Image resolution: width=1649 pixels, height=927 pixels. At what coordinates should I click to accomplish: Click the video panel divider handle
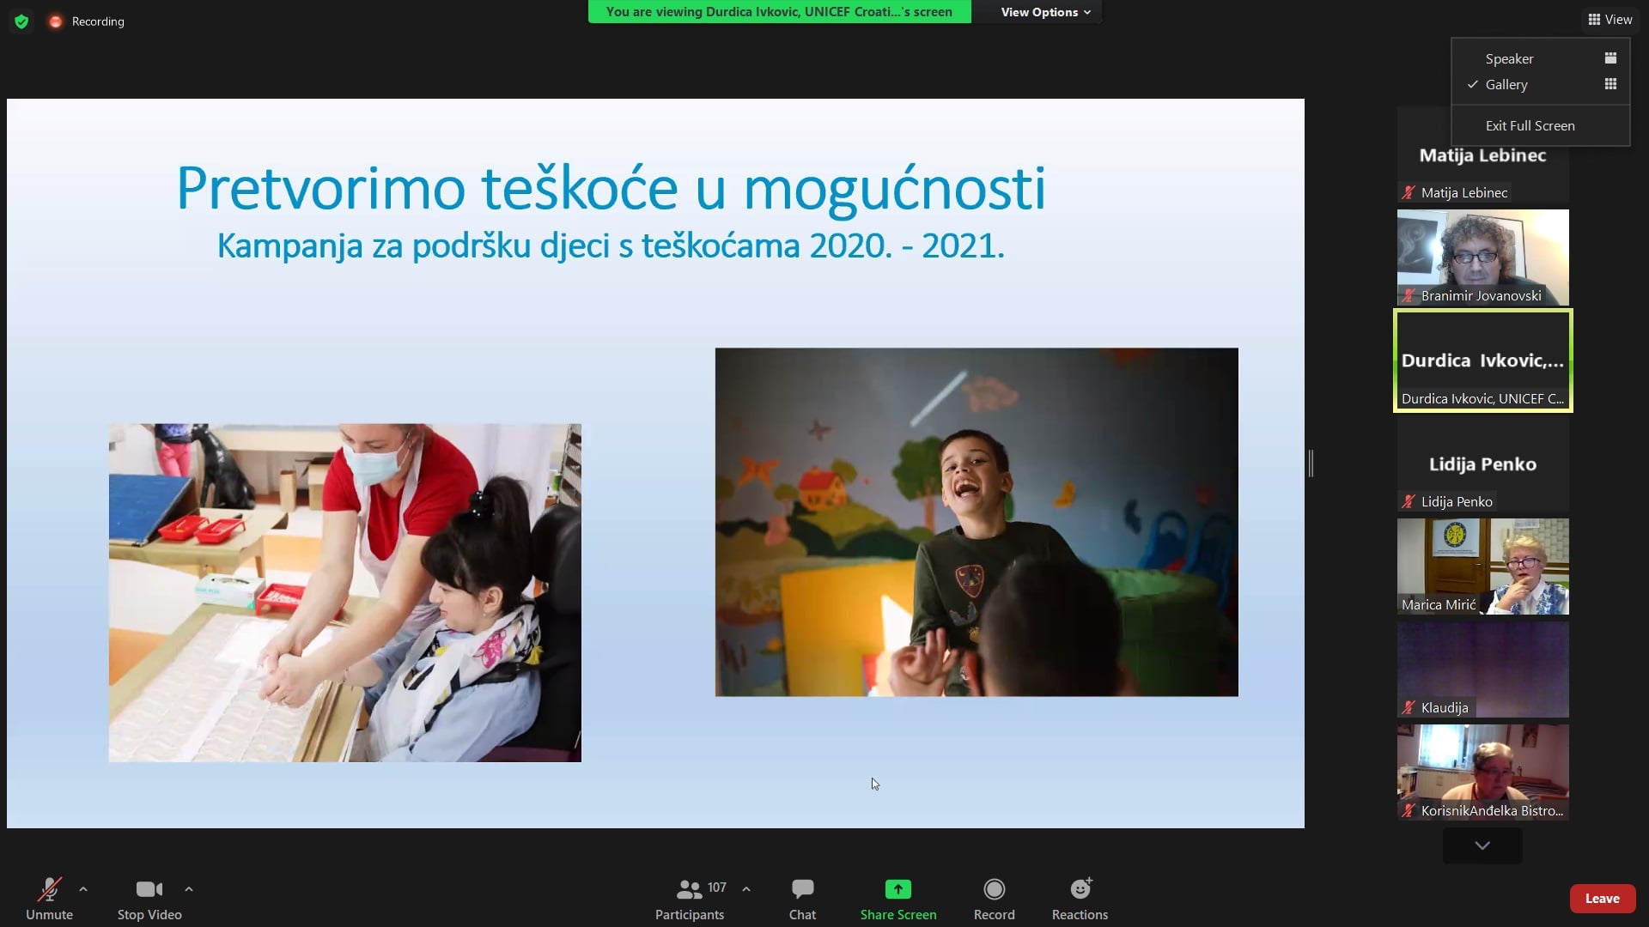[1311, 463]
